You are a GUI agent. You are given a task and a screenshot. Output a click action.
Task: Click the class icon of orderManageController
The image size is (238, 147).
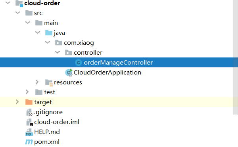click(x=79, y=63)
